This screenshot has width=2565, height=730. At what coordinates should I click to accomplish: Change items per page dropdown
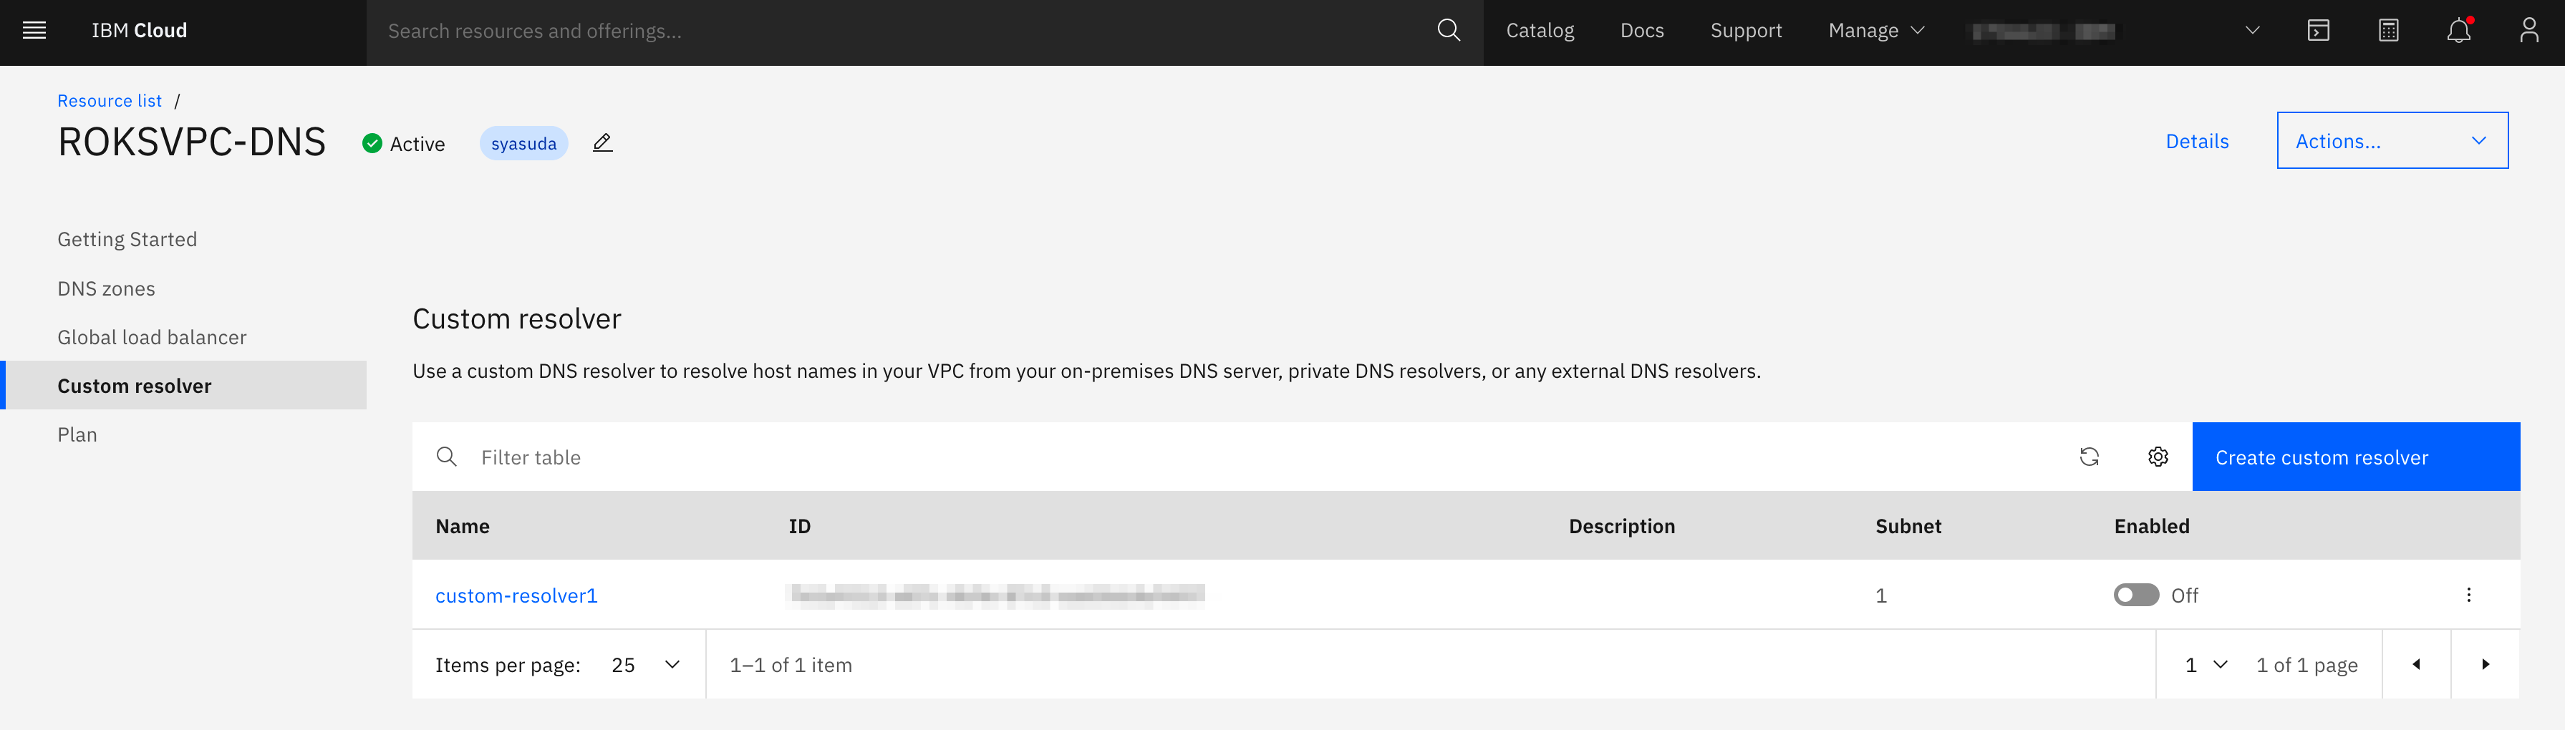(x=645, y=664)
